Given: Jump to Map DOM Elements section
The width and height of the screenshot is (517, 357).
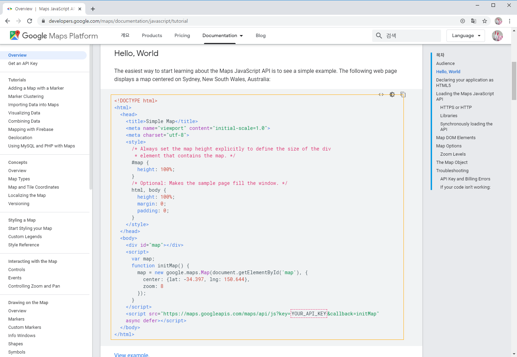Looking at the screenshot, I should (x=456, y=138).
